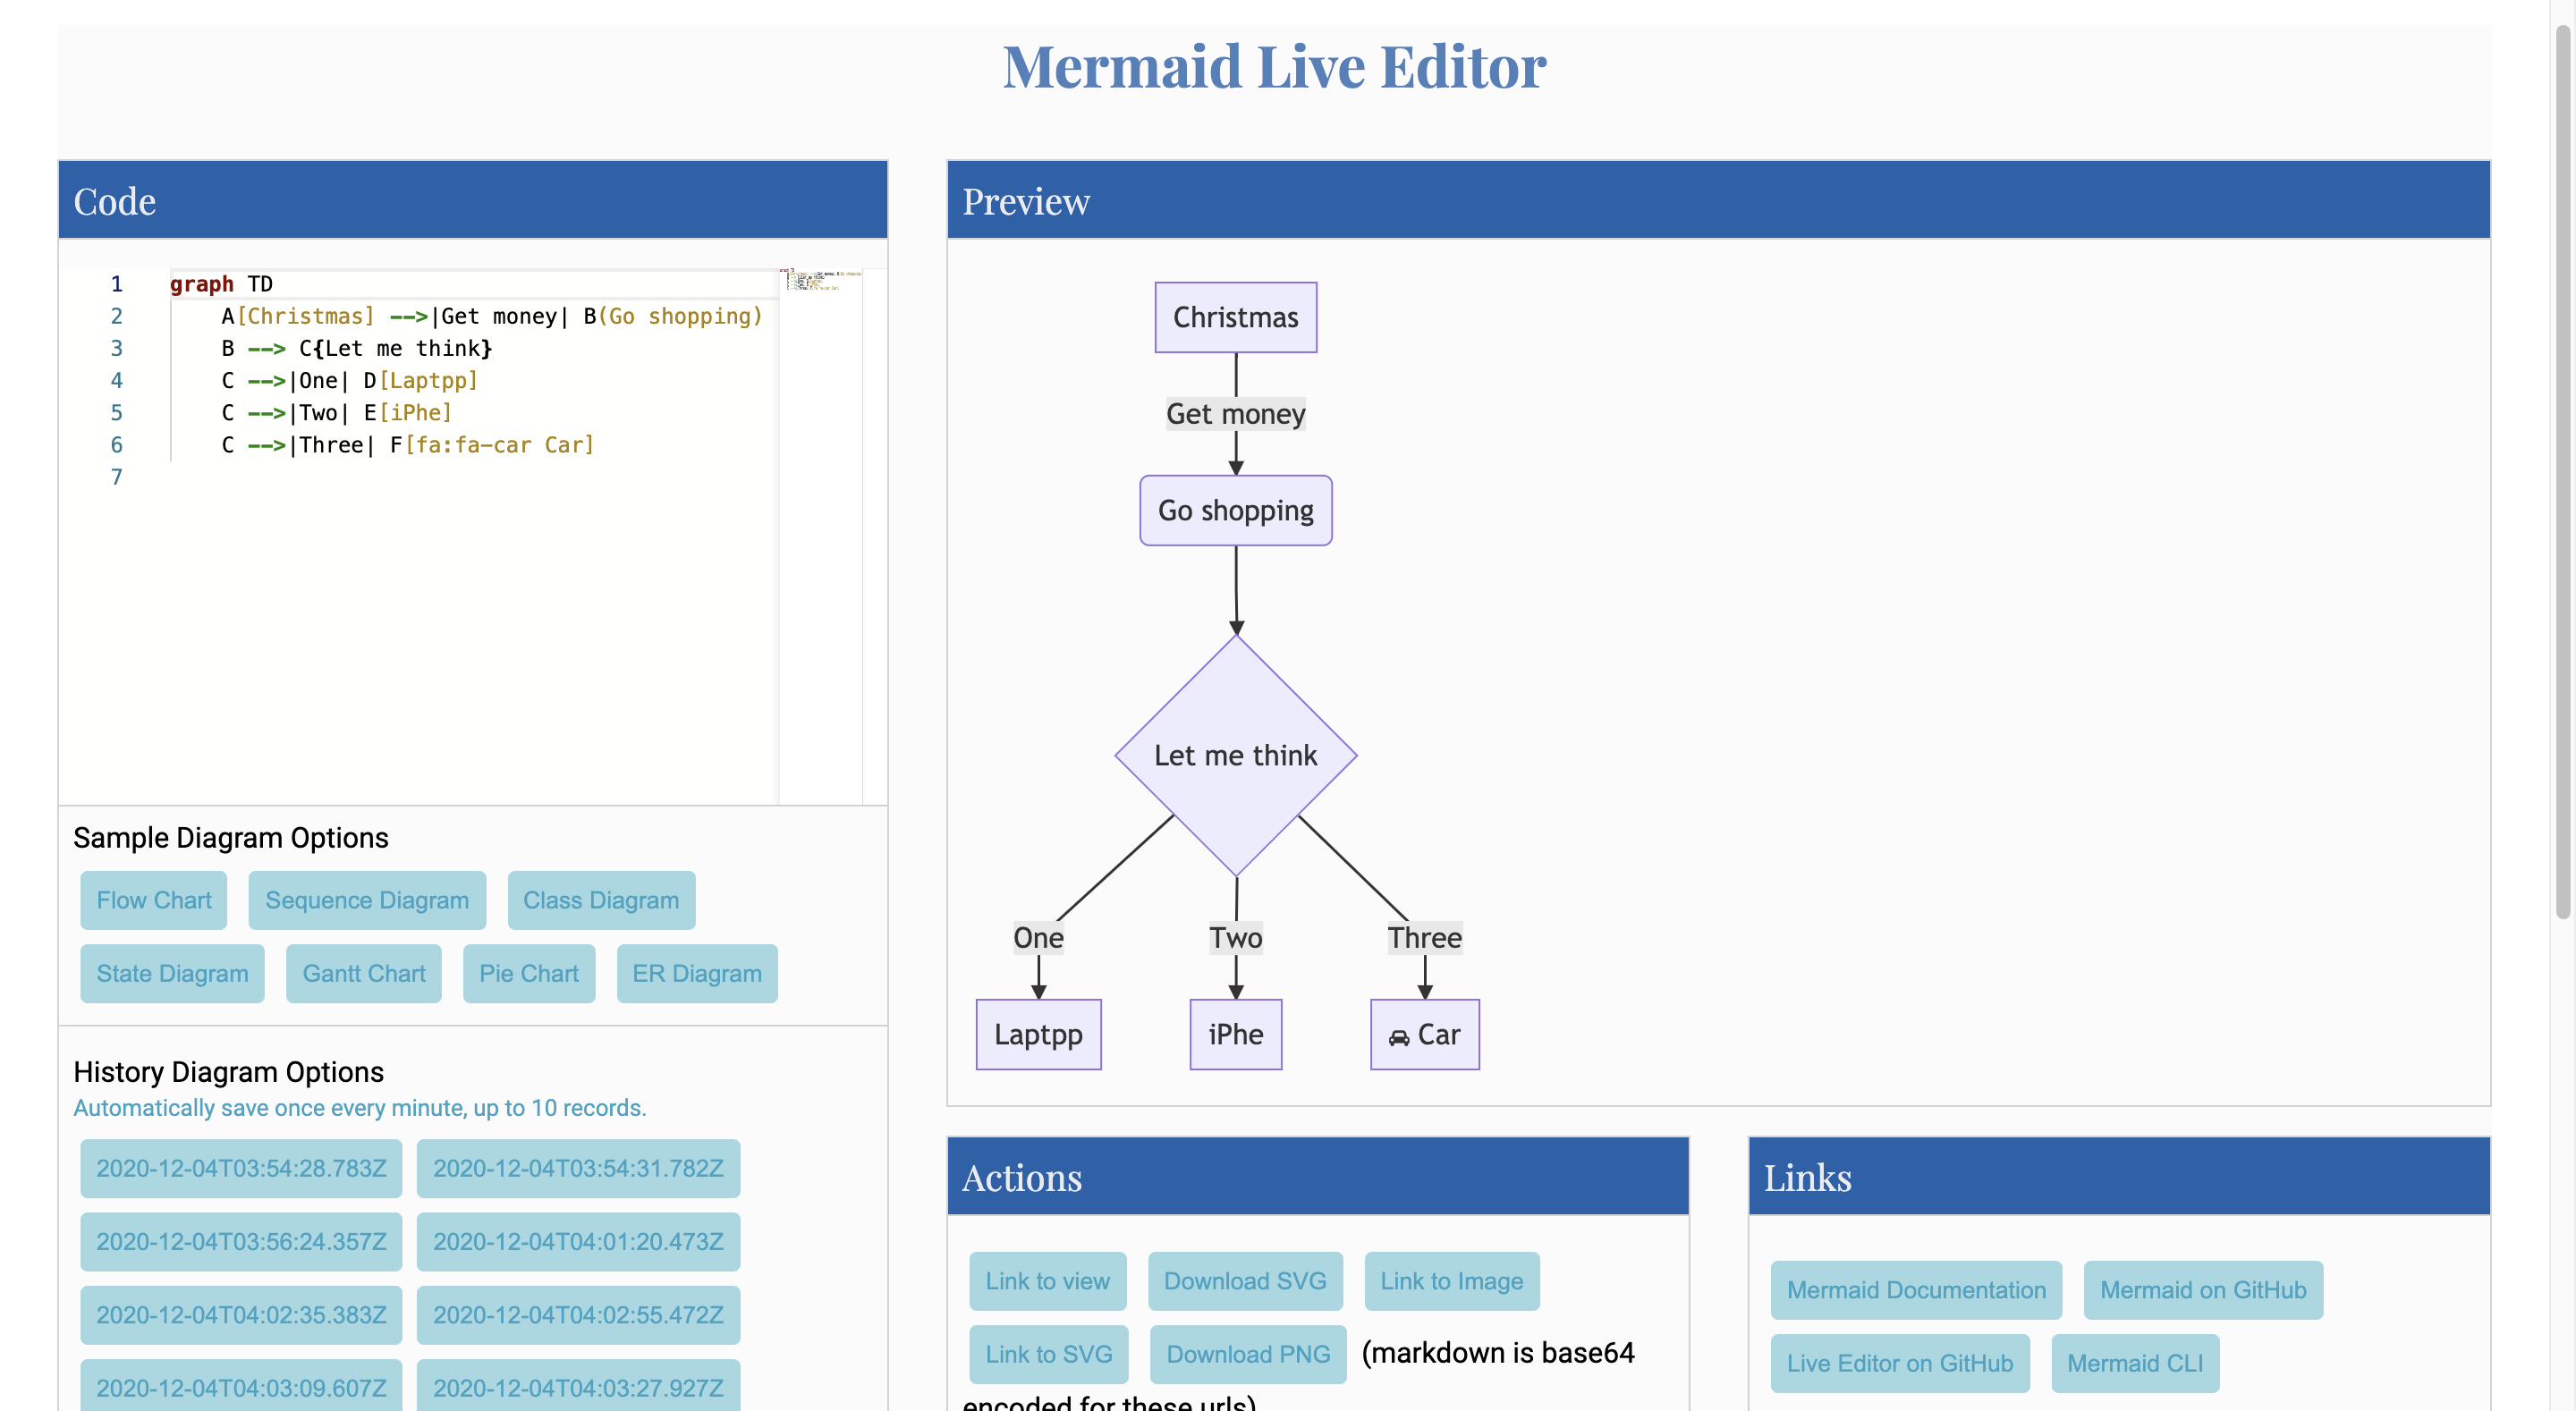
Task: Place cursor in 'C{Let me think}' code line
Action: tap(357, 348)
